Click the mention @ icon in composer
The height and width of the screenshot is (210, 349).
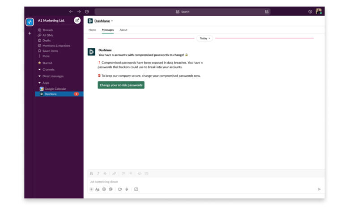coord(111,189)
